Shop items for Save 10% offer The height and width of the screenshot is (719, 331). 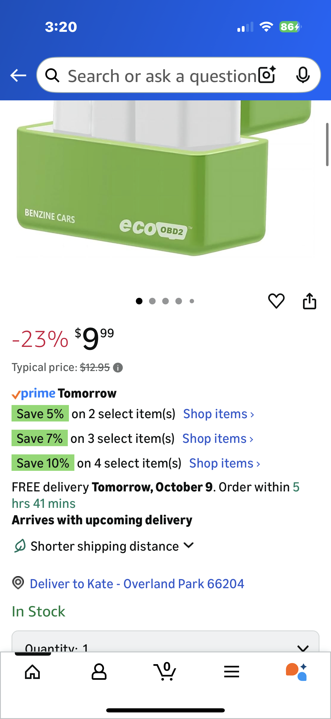225,463
